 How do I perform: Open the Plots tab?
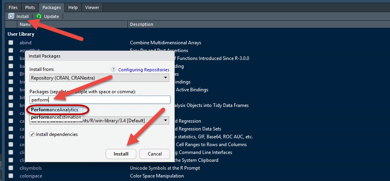point(30,7)
